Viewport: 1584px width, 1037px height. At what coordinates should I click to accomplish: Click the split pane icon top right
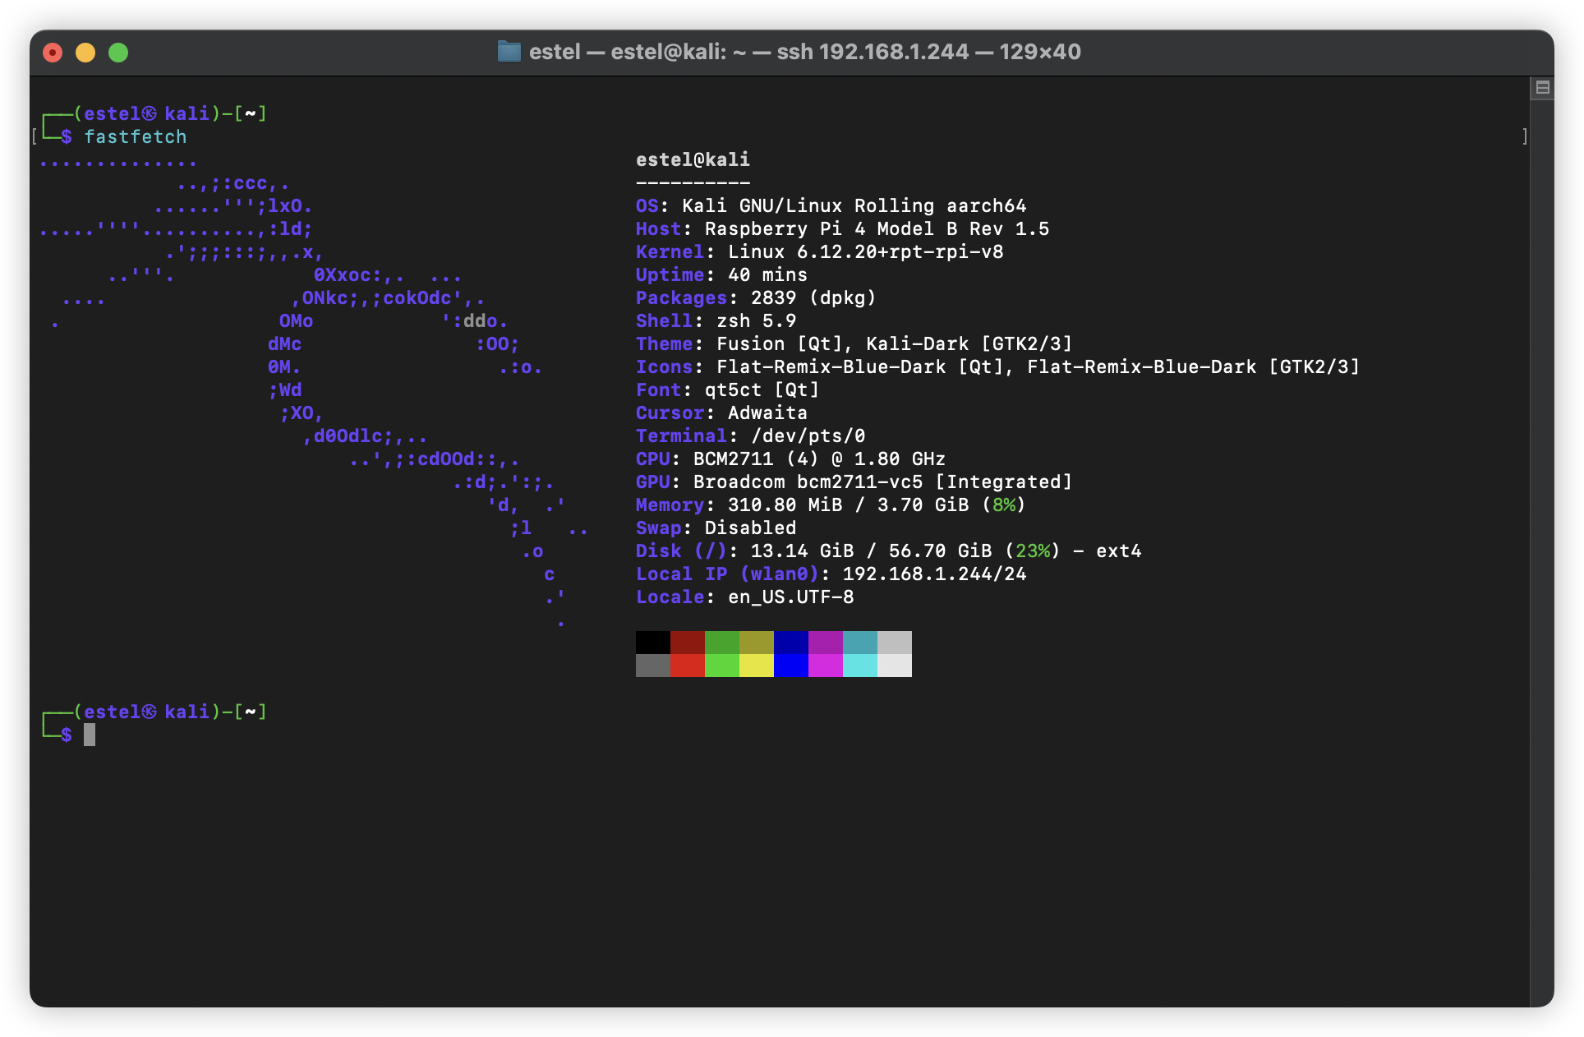coord(1542,87)
